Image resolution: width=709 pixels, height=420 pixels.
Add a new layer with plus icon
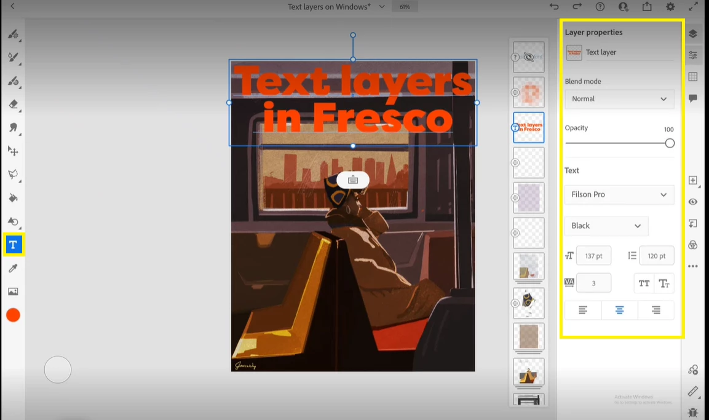[693, 180]
